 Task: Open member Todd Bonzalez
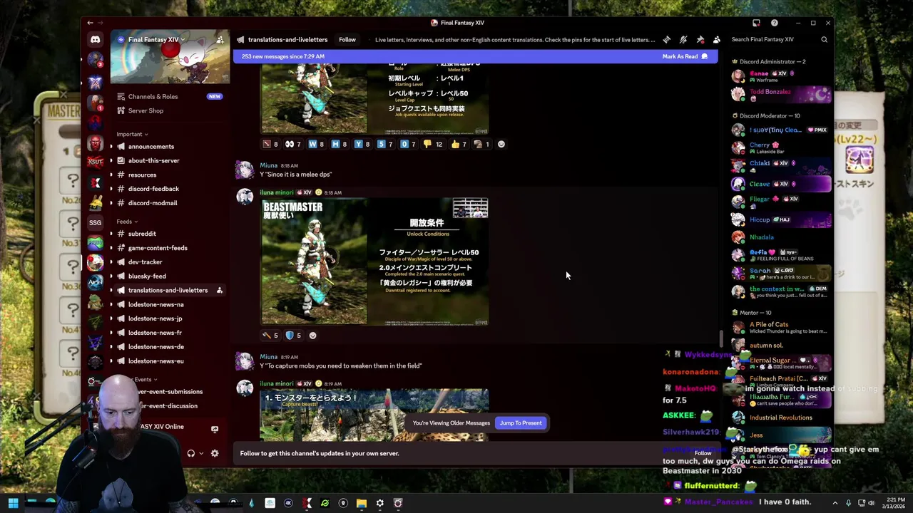click(781, 94)
